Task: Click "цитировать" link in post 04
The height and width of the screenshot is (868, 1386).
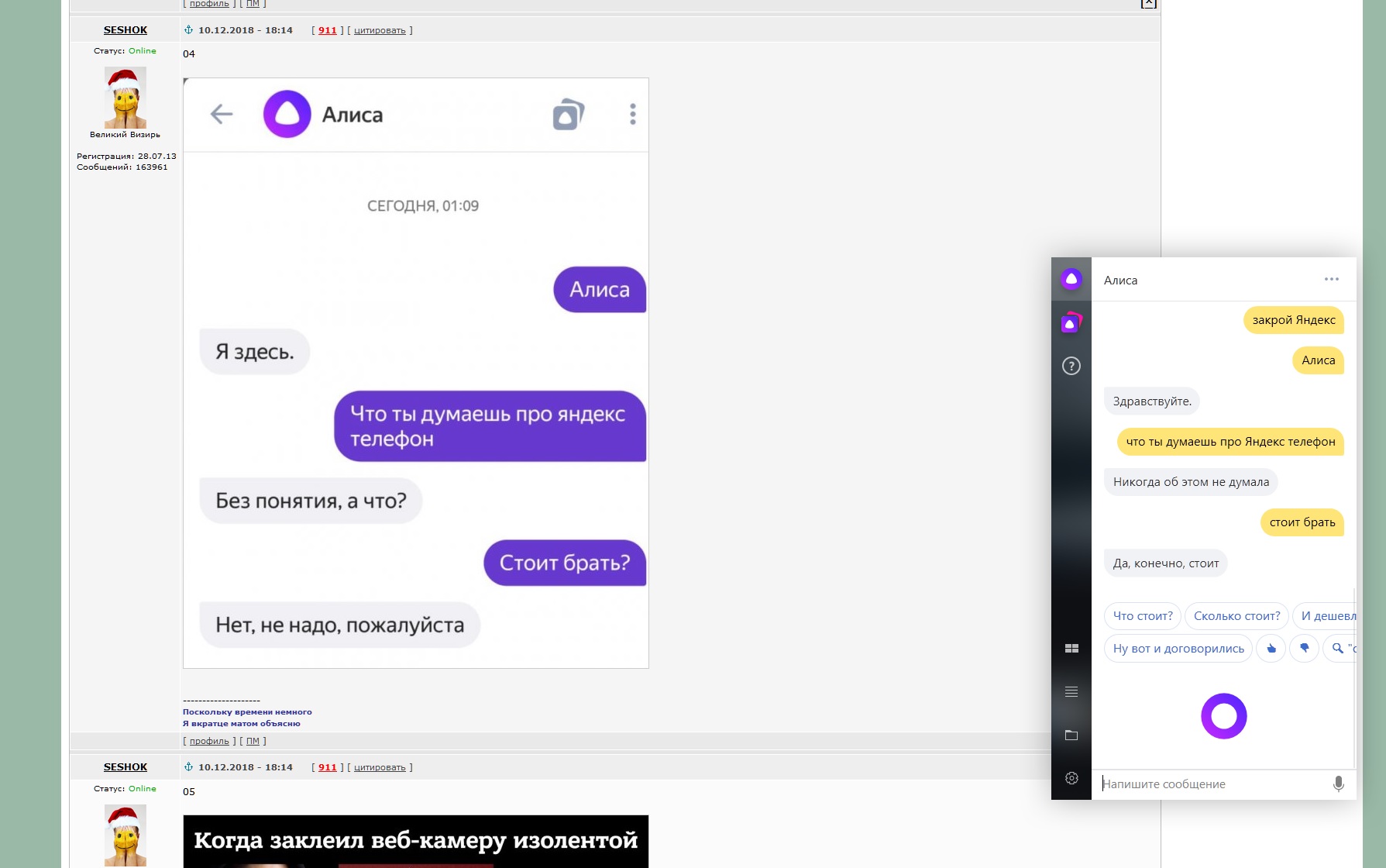Action: (380, 31)
